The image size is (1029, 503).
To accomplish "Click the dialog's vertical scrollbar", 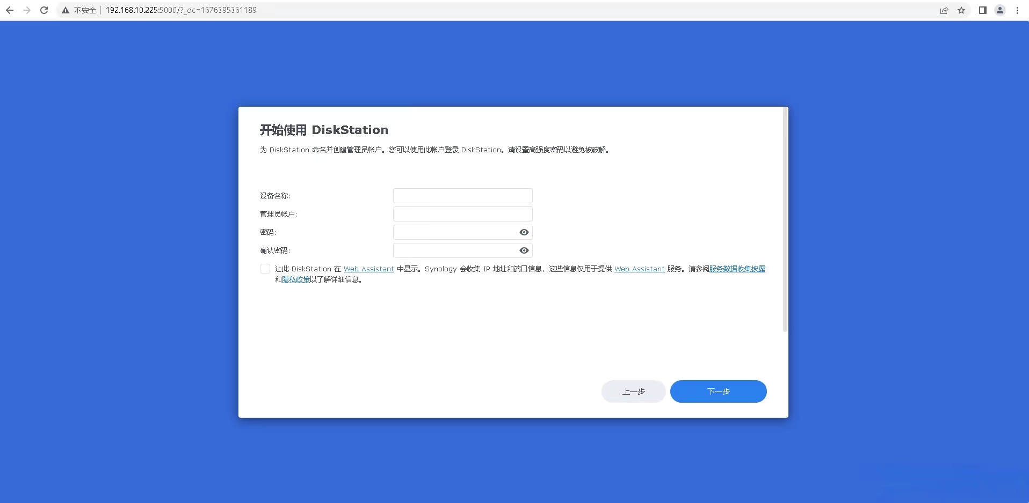I will pos(785,220).
